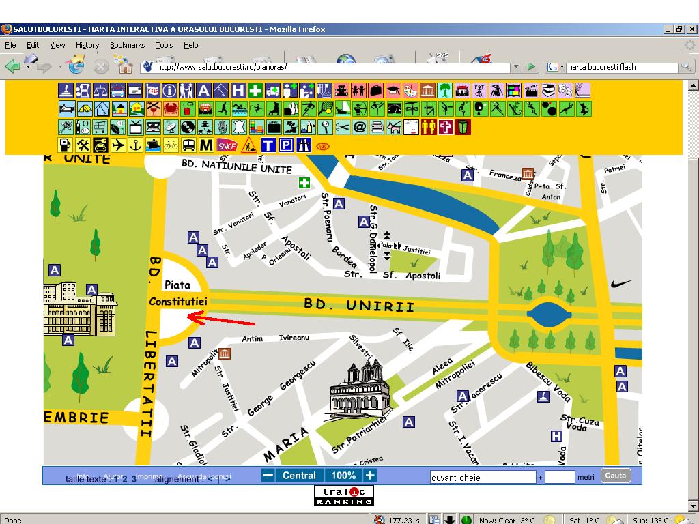Select the gas station pump icon

pyautogui.click(x=66, y=145)
